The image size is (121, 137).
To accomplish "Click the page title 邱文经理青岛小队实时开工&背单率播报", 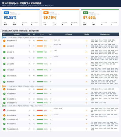I will pyautogui.click(x=22, y=4).
